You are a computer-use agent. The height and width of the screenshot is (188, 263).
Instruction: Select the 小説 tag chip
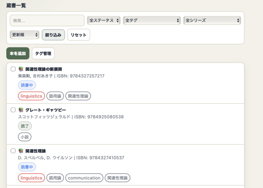[25, 137]
